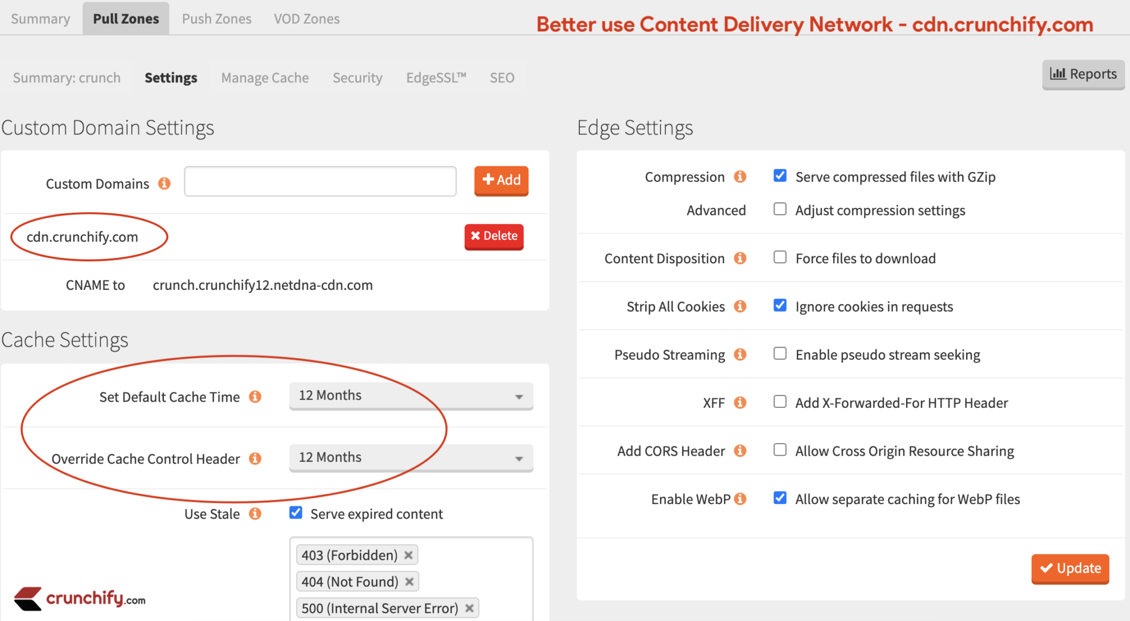Click the orange Update button
The image size is (1130, 621).
pos(1070,568)
